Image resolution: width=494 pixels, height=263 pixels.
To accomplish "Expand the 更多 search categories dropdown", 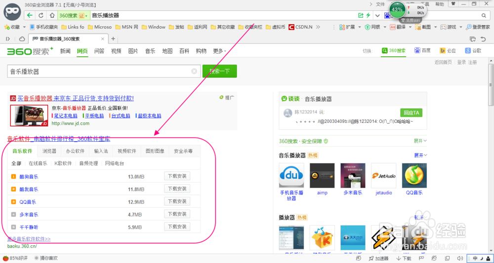I will (219, 51).
